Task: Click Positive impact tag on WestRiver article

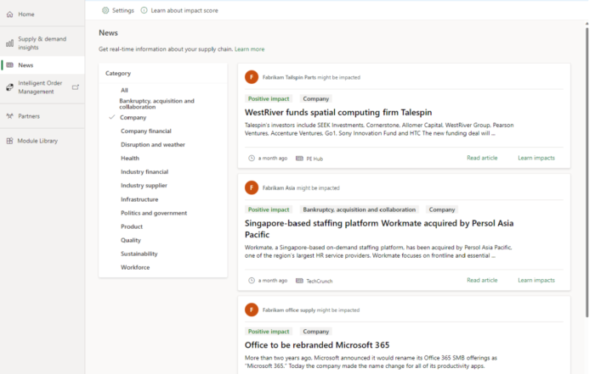Action: (x=269, y=98)
